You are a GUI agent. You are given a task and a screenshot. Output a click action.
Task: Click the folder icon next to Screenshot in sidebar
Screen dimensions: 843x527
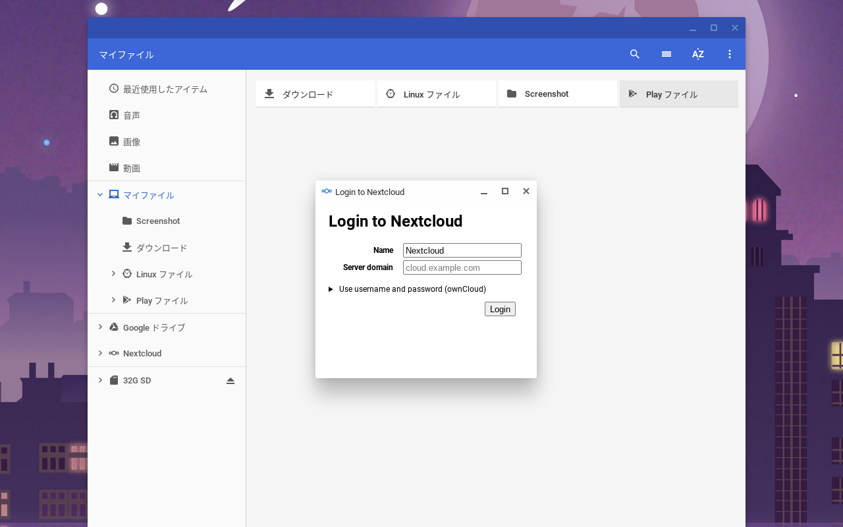(127, 221)
